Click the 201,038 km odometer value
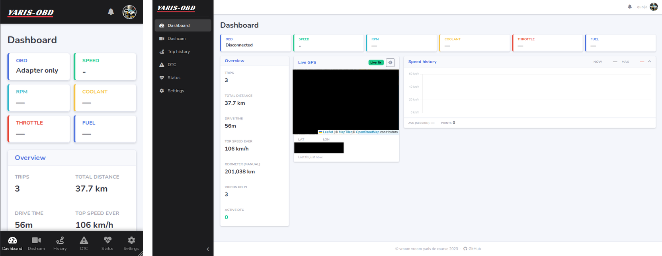This screenshot has height=256, width=662. click(x=240, y=171)
